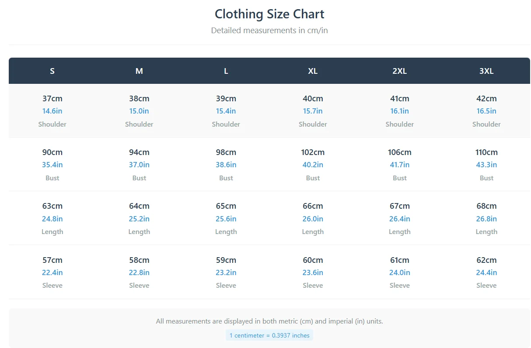Viewport: 531px width, 348px height.
Task: Click the L size column header
Action: [226, 71]
